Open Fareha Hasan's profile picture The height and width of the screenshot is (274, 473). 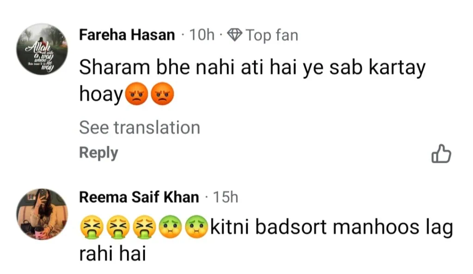click(x=42, y=49)
